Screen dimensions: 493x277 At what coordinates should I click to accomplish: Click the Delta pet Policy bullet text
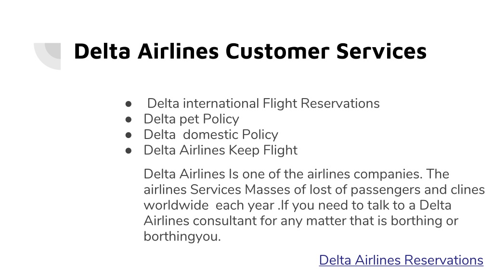(x=191, y=119)
